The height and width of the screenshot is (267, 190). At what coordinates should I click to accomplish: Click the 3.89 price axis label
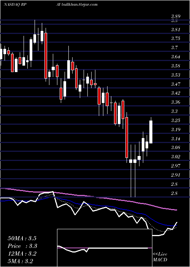point(176,17)
